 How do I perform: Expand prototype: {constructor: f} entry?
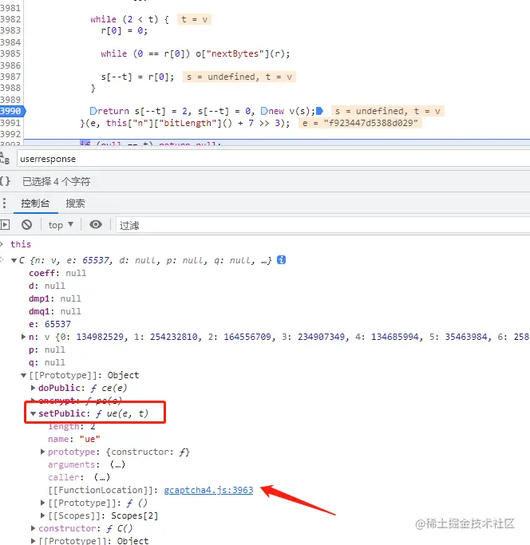42,452
